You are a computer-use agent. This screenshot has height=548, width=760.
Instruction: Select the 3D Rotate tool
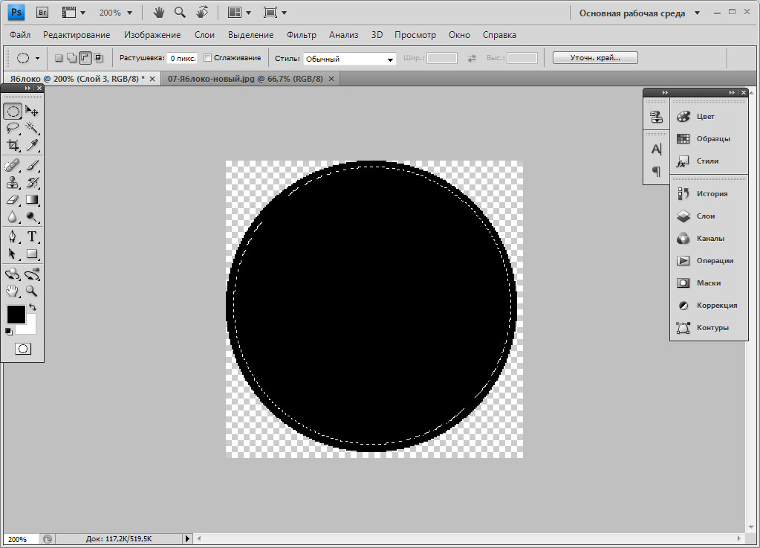click(13, 274)
